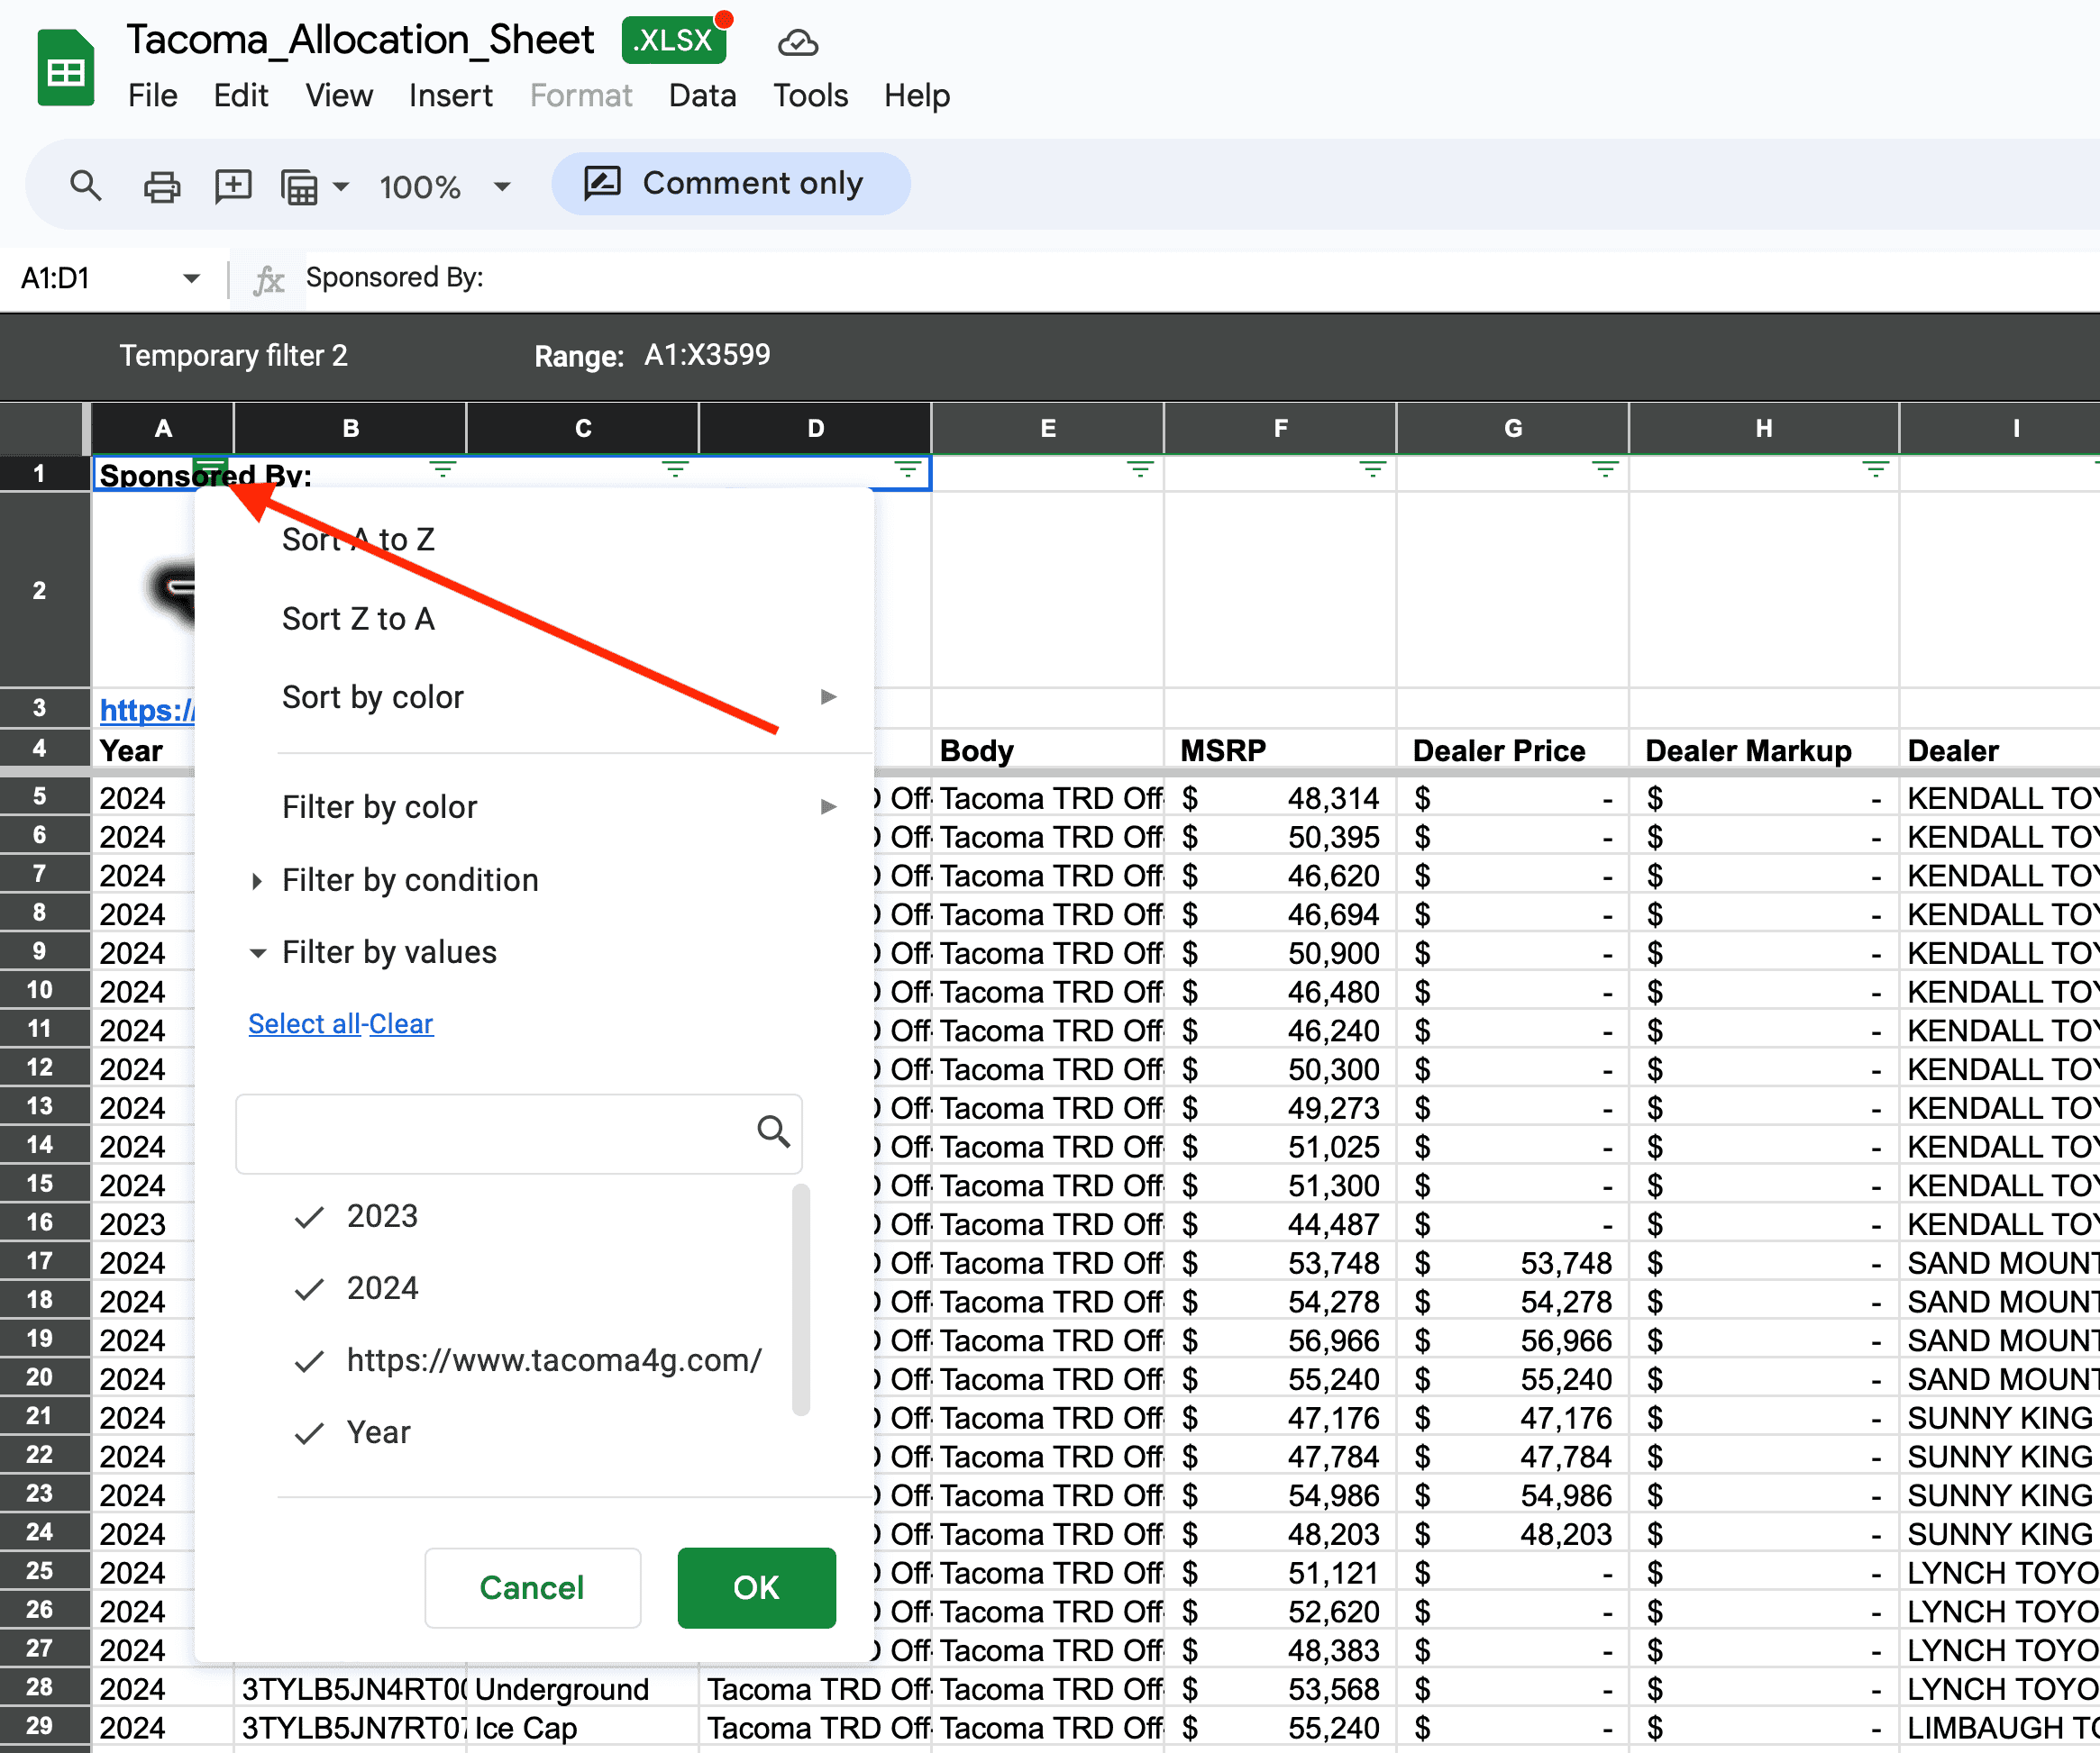Screen dimensions: 2100x1753
Task: Open filter icon in column D header cell
Action: (907, 468)
